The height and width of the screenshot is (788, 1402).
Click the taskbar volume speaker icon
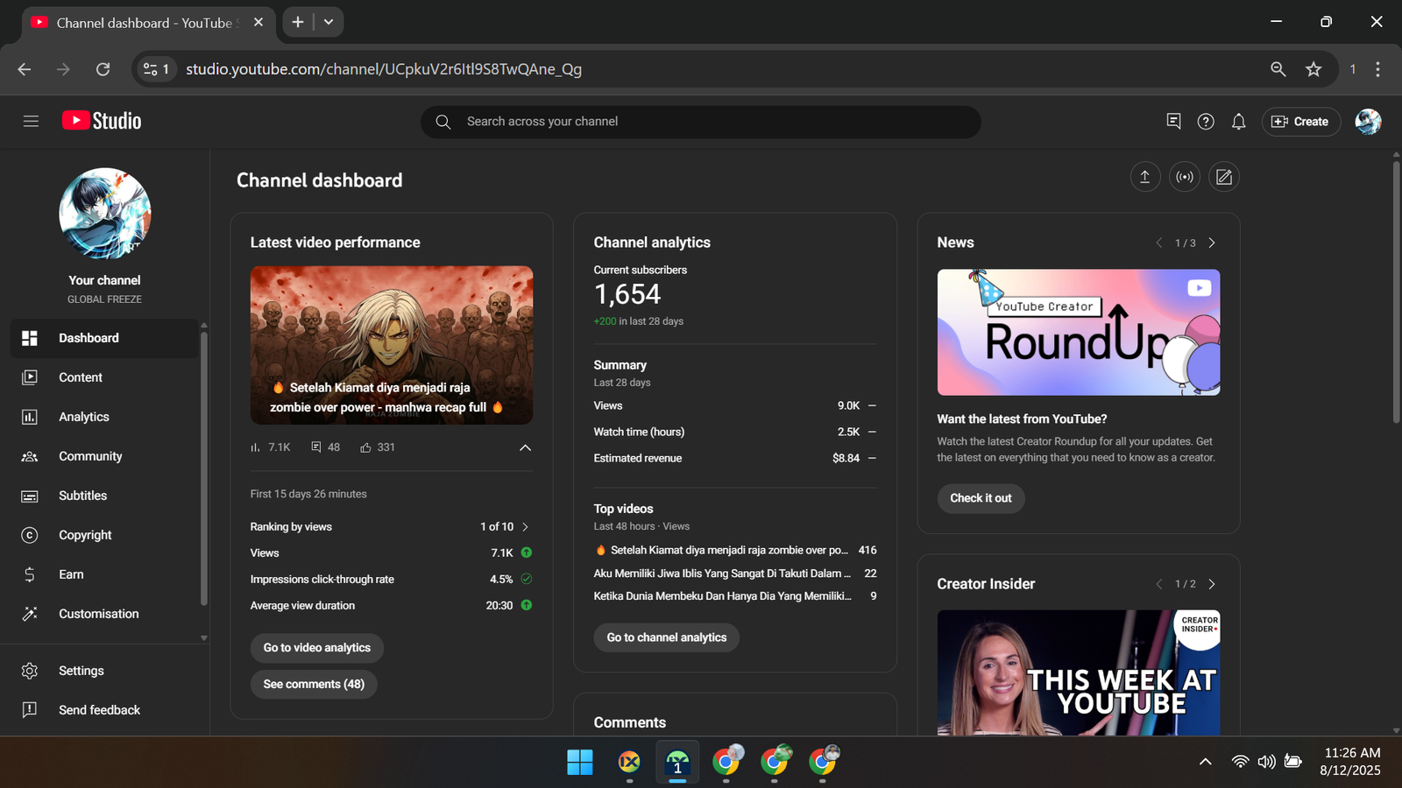1266,762
